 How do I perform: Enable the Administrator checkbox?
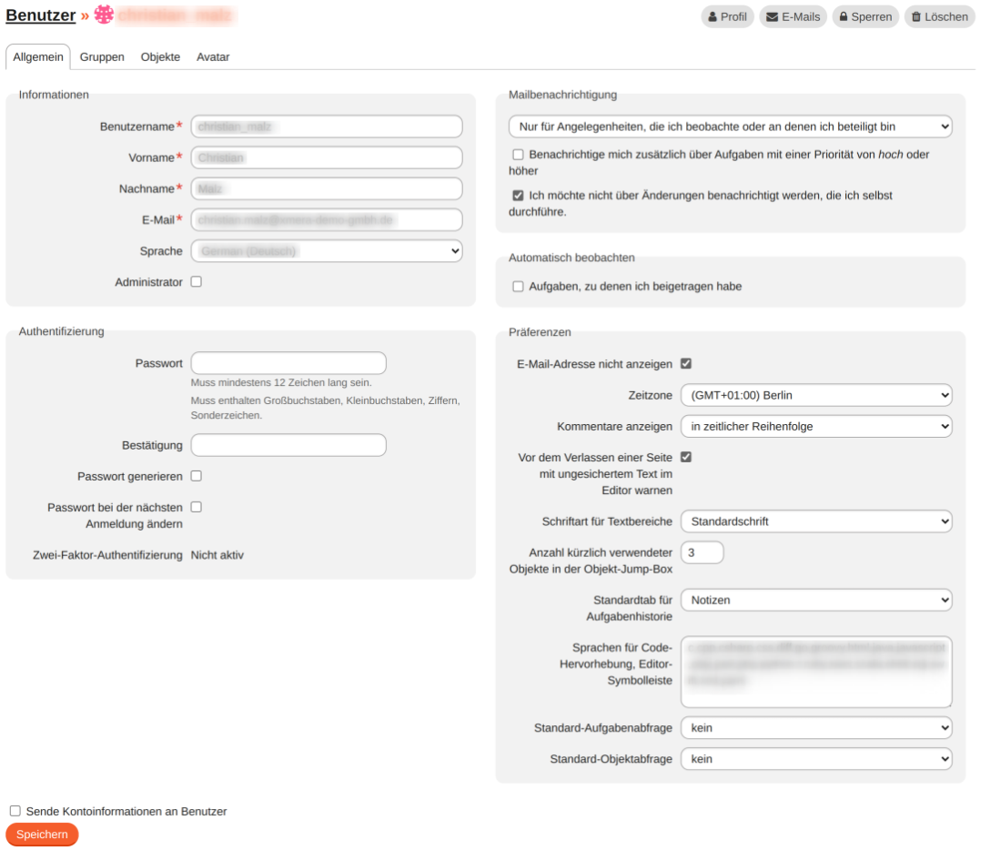197,282
